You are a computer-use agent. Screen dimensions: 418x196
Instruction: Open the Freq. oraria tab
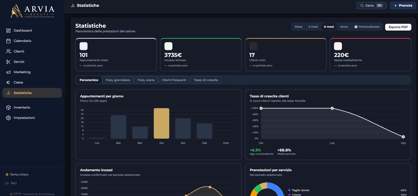click(146, 80)
